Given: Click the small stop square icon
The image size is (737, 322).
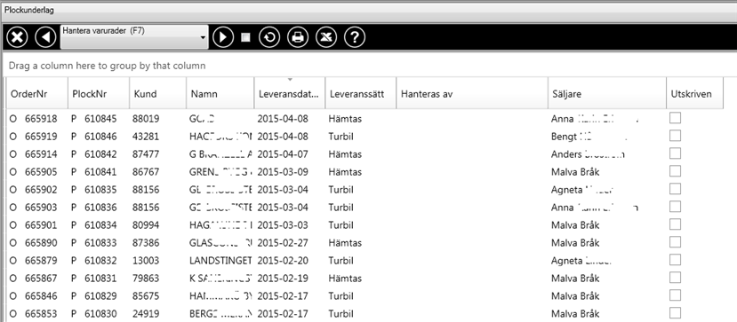Looking at the screenshot, I should pyautogui.click(x=245, y=37).
